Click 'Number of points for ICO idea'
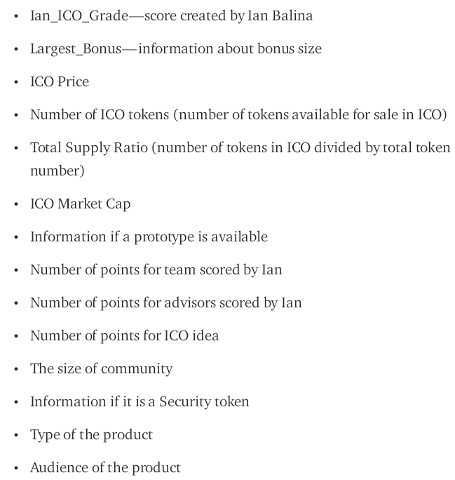The image size is (455, 480). tap(125, 335)
